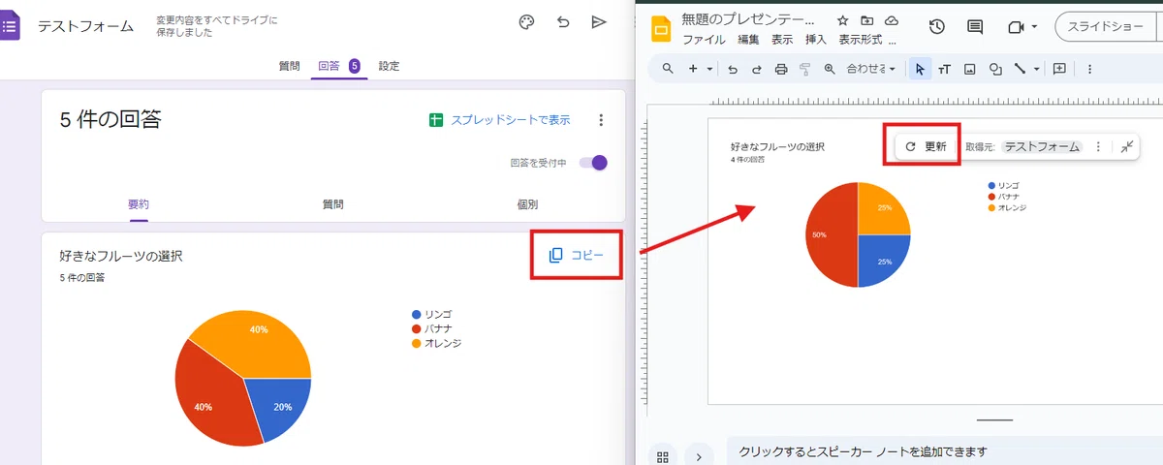Click the zoom magnifier icon in Slides
Screen dimensions: 1163x465
(x=830, y=69)
